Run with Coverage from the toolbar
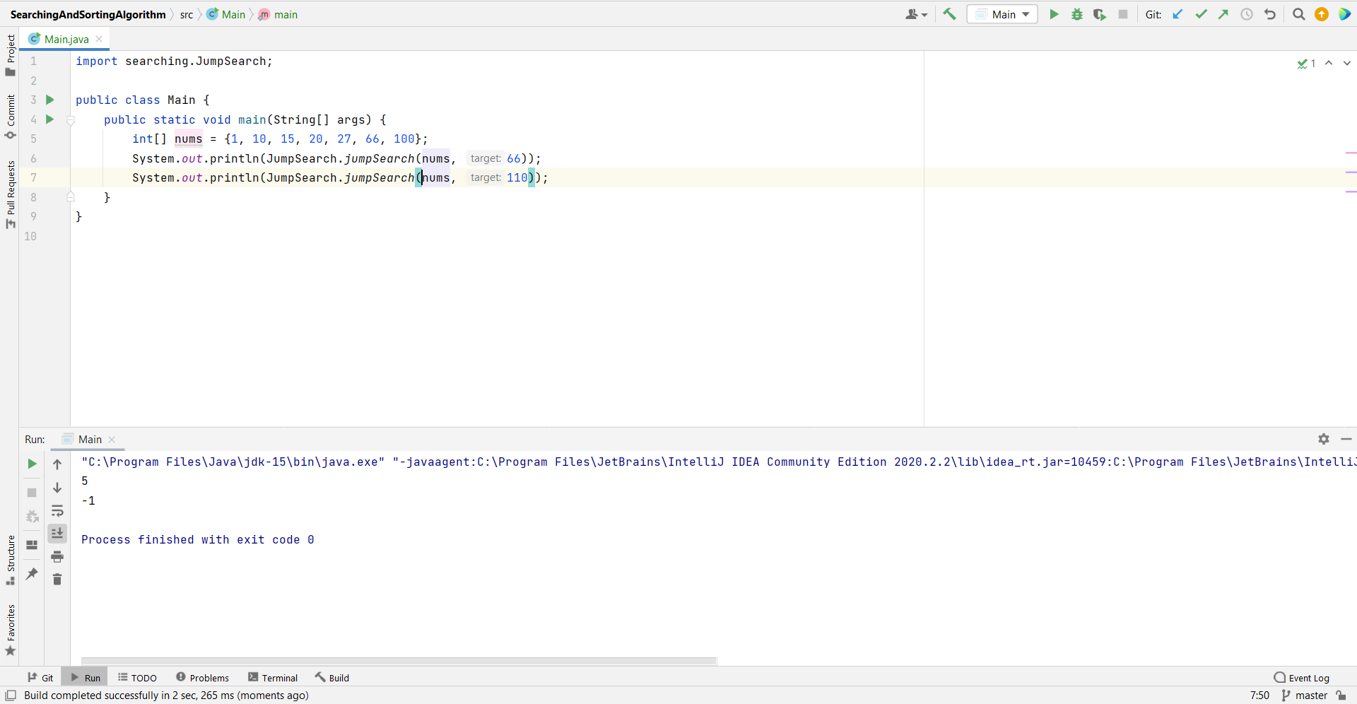Image resolution: width=1357 pixels, height=704 pixels. pyautogui.click(x=1100, y=14)
